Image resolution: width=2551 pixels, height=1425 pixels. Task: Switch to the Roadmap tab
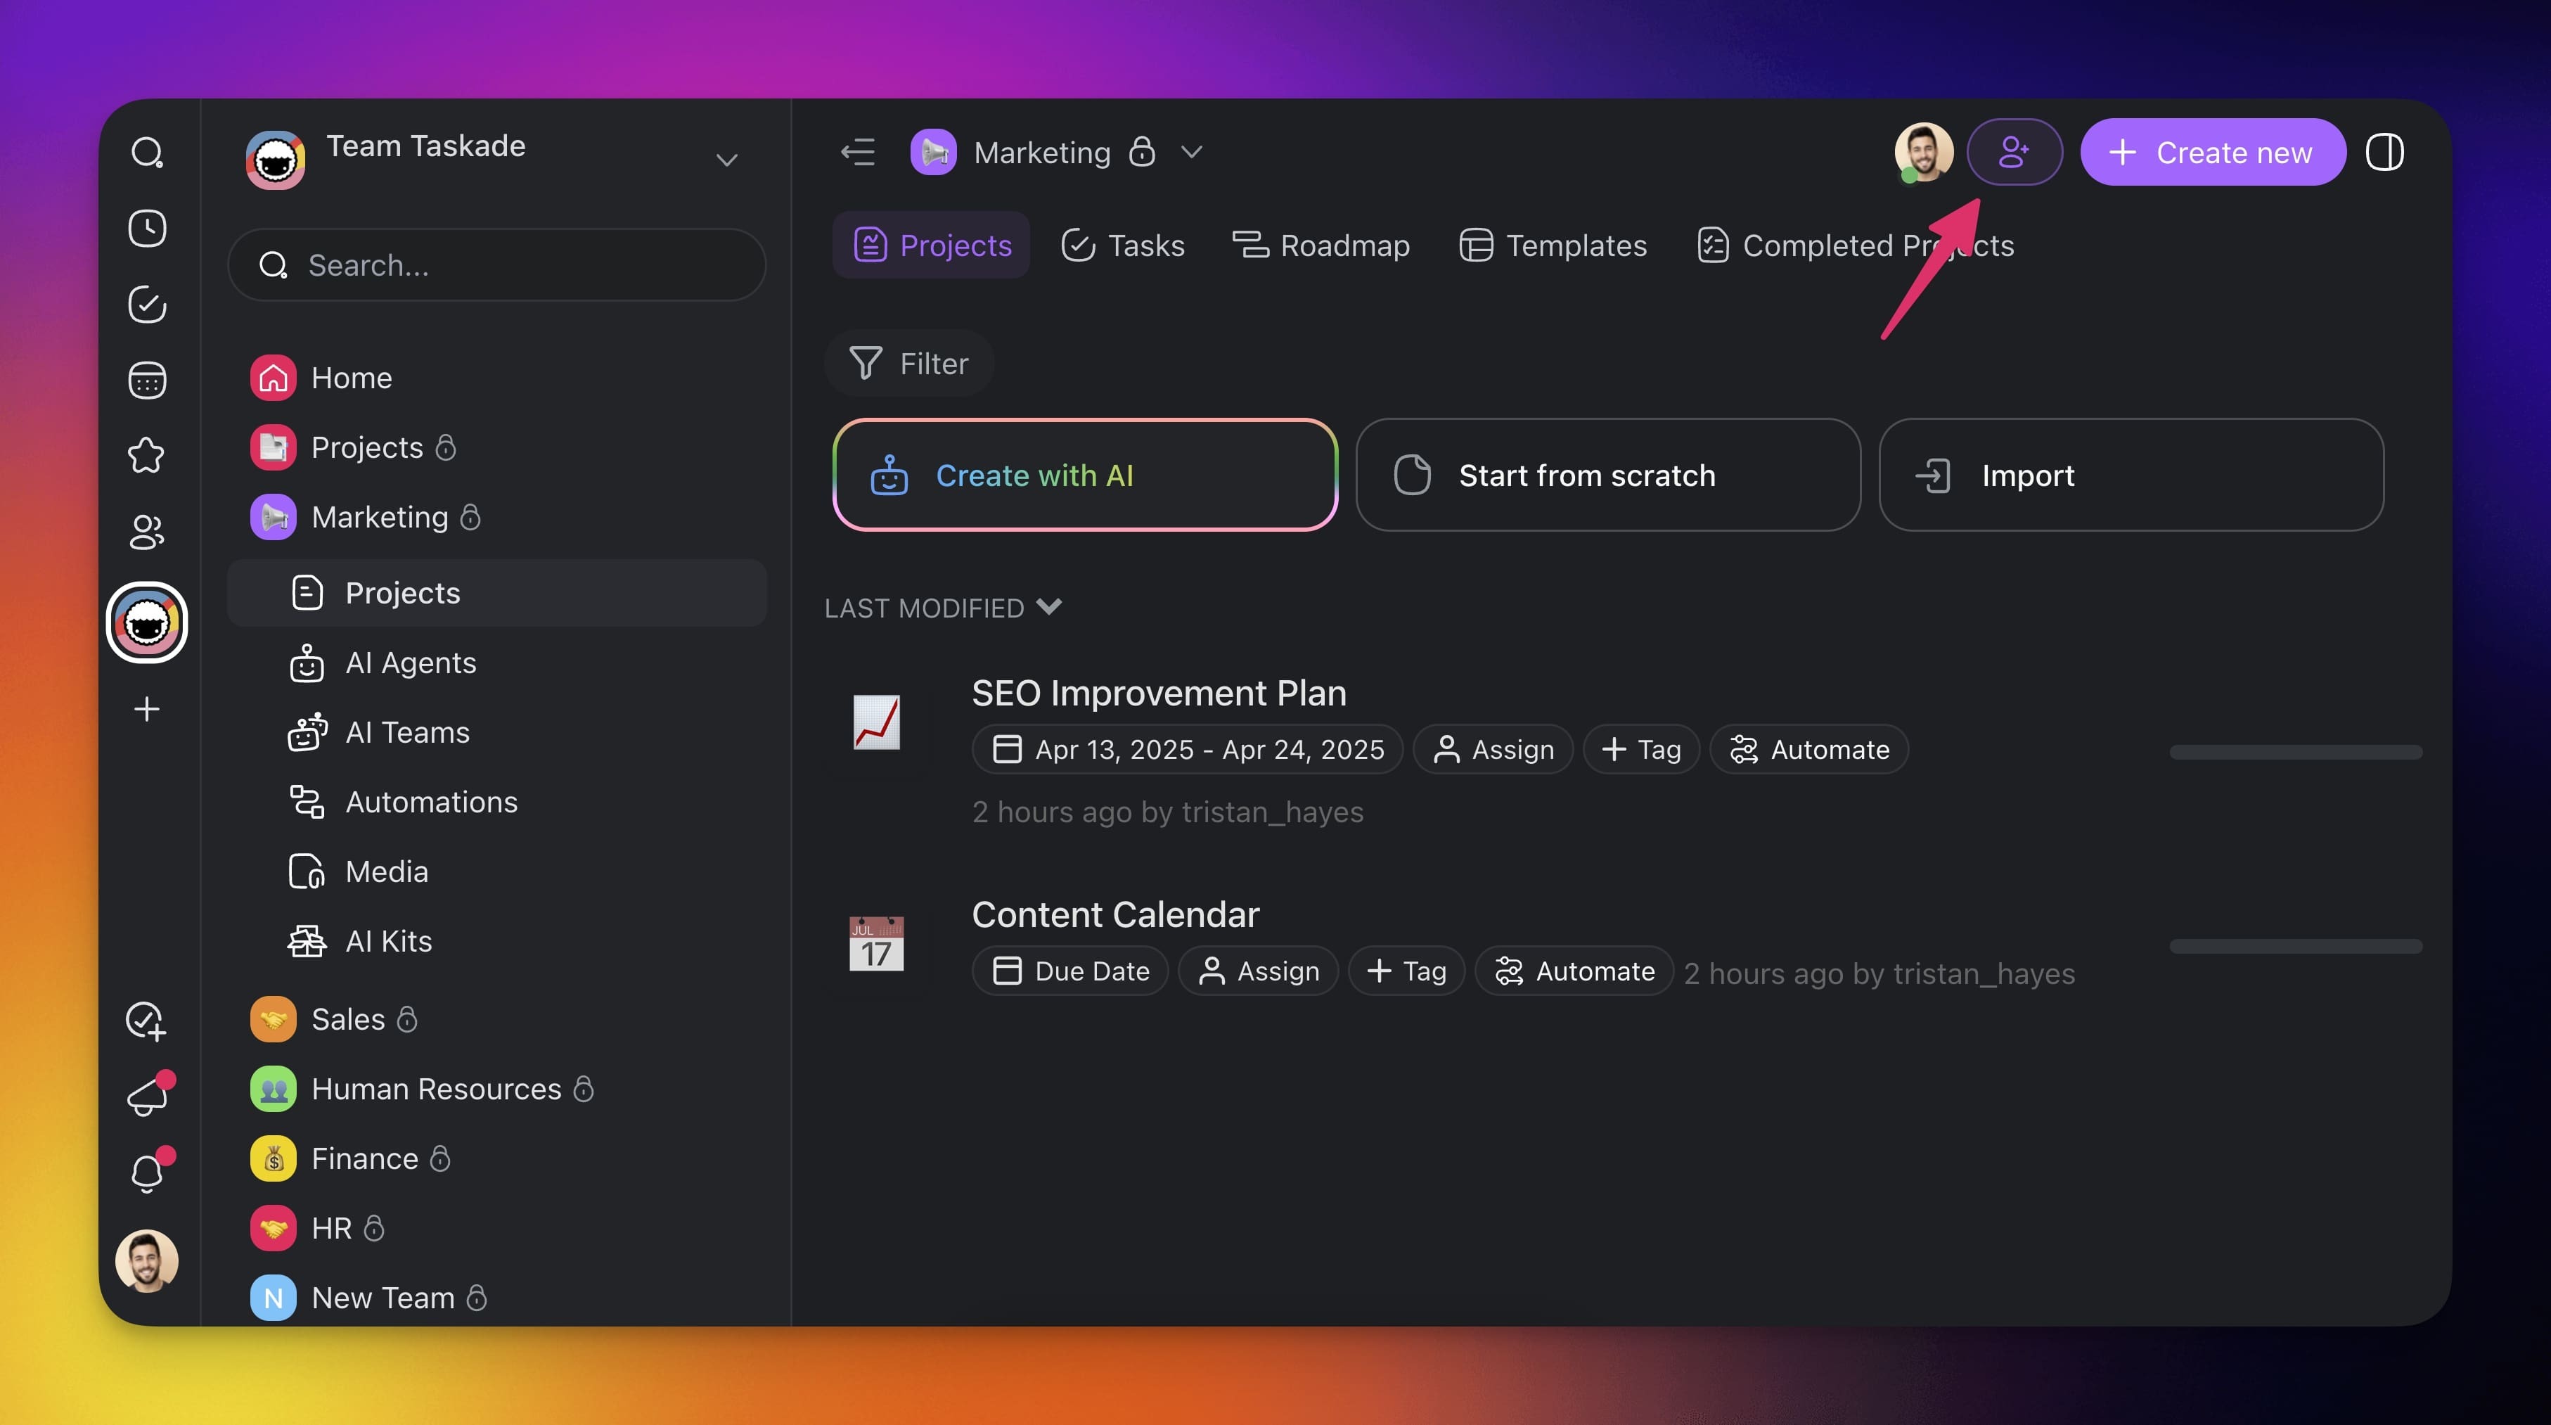pos(1321,245)
